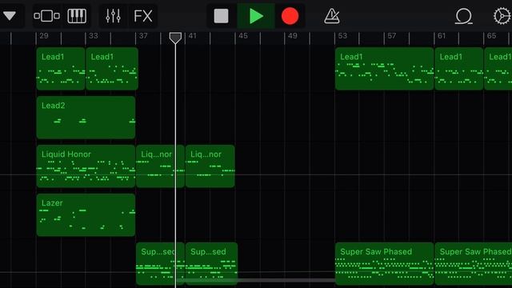Viewport: 512px width, 288px height.
Task: Select the Super Saw Phased region at bar 61
Action: (x=474, y=263)
